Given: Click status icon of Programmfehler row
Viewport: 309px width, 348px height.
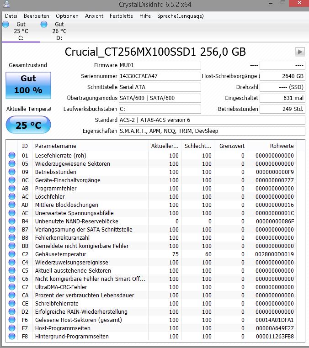Looking at the screenshot, I should pyautogui.click(x=12, y=188).
